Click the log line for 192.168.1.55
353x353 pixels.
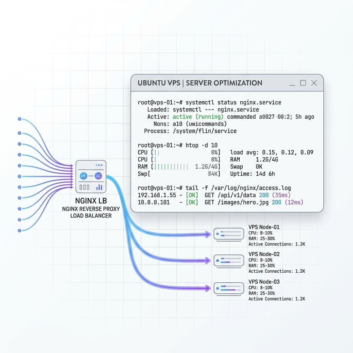(214, 195)
